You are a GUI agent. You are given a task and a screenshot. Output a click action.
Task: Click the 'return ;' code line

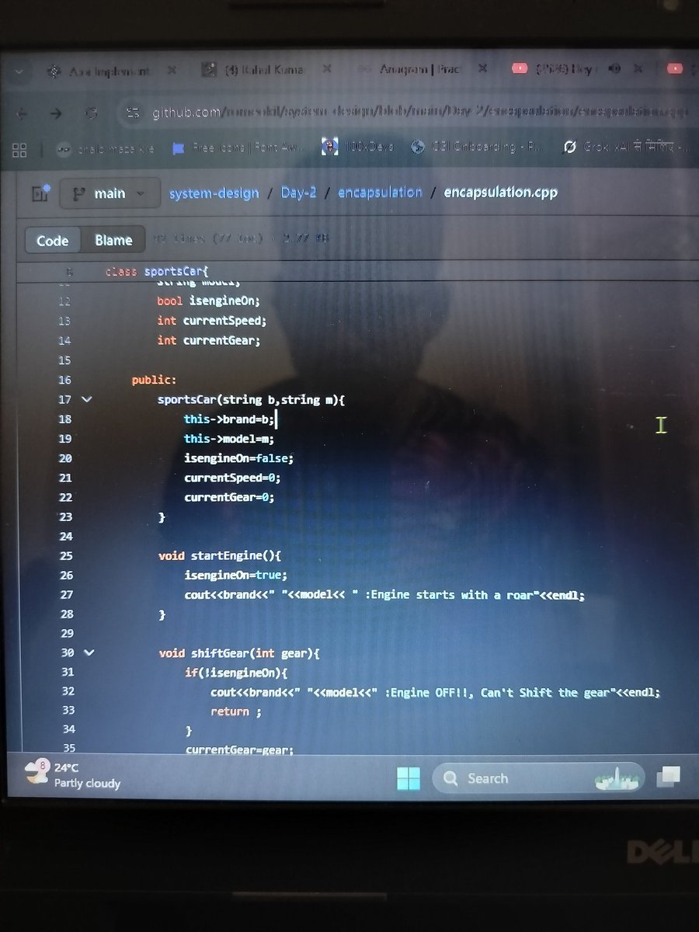(x=236, y=711)
